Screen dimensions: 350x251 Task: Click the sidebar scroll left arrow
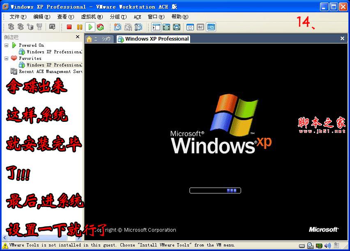[x=5, y=238]
